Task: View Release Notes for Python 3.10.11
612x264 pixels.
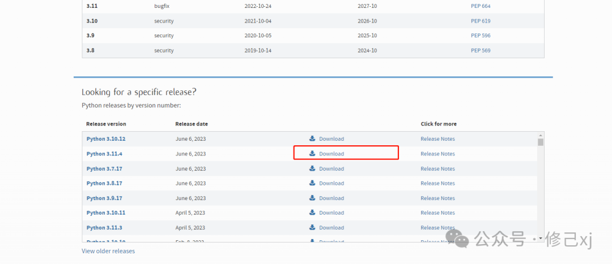Action: pyautogui.click(x=437, y=213)
